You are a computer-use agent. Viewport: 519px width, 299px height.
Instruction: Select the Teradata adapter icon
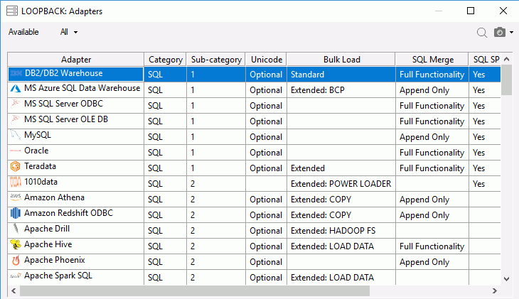pos(15,166)
